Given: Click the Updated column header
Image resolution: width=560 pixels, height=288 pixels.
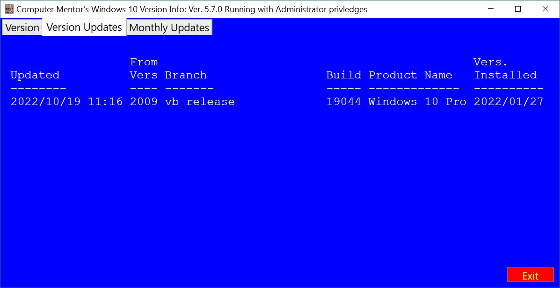Looking at the screenshot, I should click(x=35, y=75).
